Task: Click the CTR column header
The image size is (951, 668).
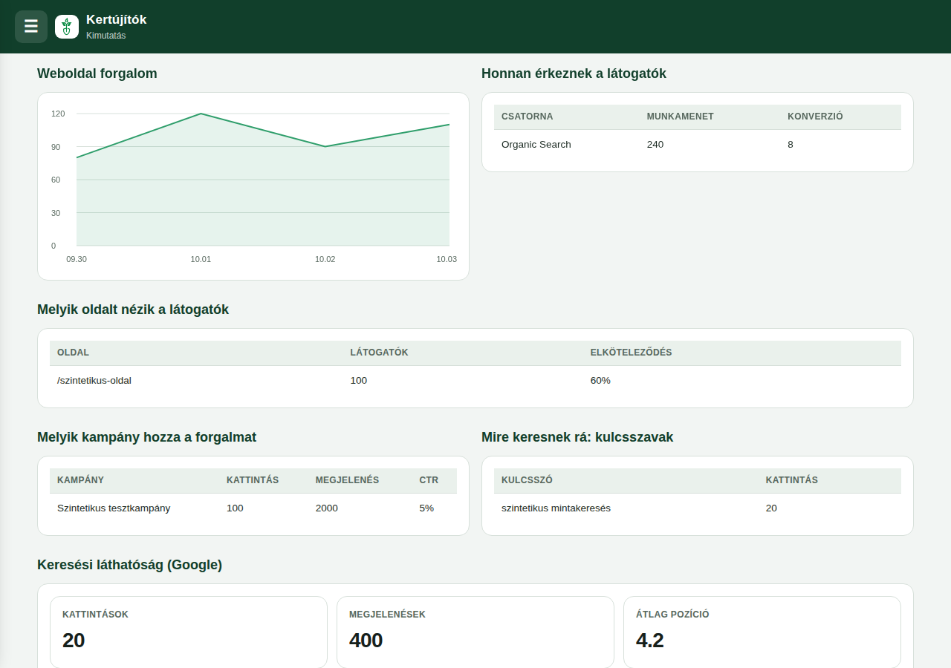Action: point(429,480)
